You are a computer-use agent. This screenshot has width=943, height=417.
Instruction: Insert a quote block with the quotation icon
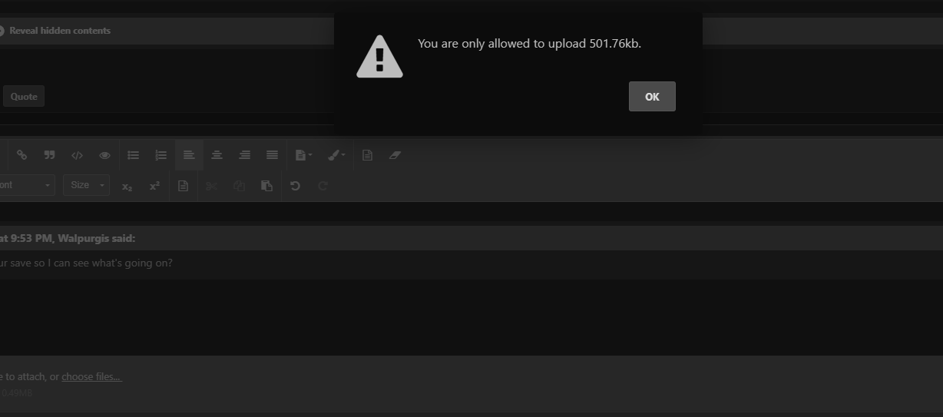(50, 155)
